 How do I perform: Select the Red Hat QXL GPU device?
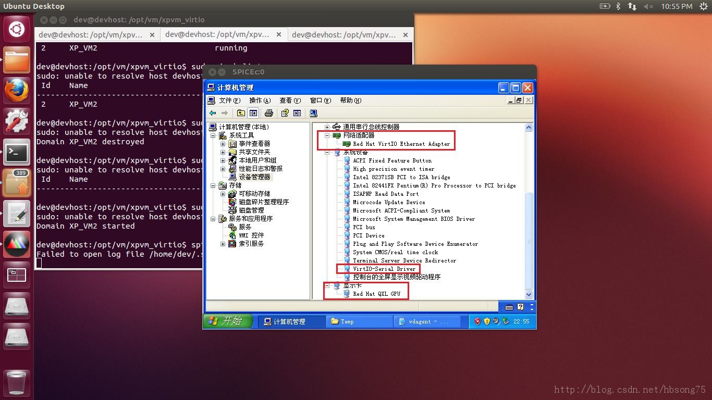376,294
